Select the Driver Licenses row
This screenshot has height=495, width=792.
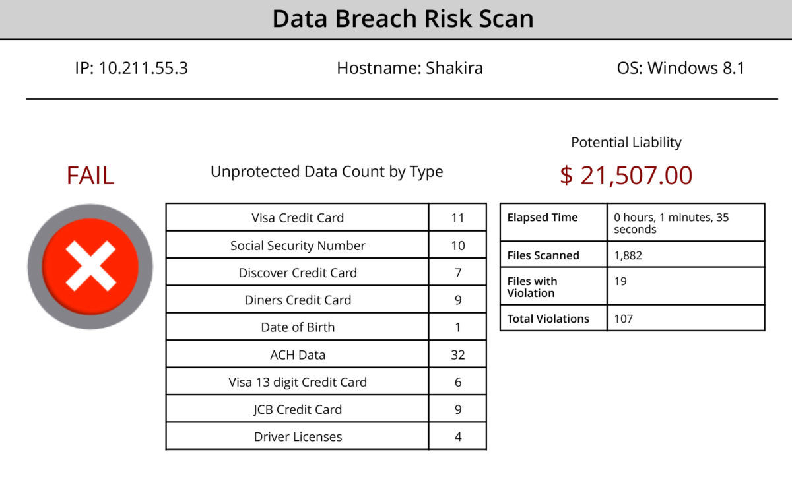tap(298, 437)
